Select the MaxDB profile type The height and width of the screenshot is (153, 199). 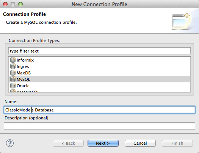pyautogui.click(x=99, y=73)
